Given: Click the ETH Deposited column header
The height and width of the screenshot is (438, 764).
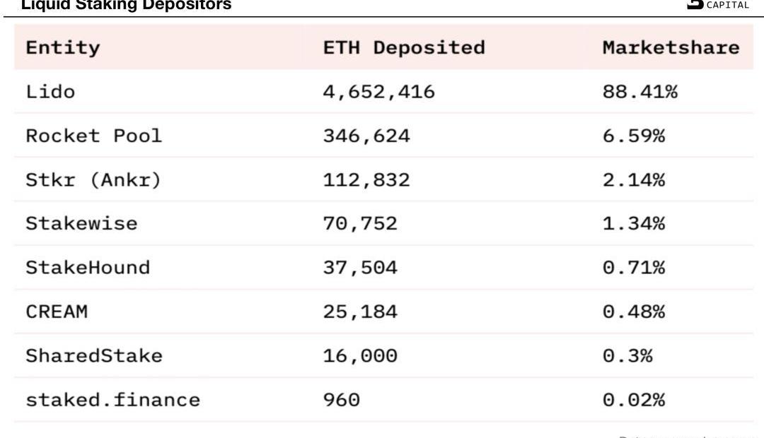Looking at the screenshot, I should tap(404, 48).
